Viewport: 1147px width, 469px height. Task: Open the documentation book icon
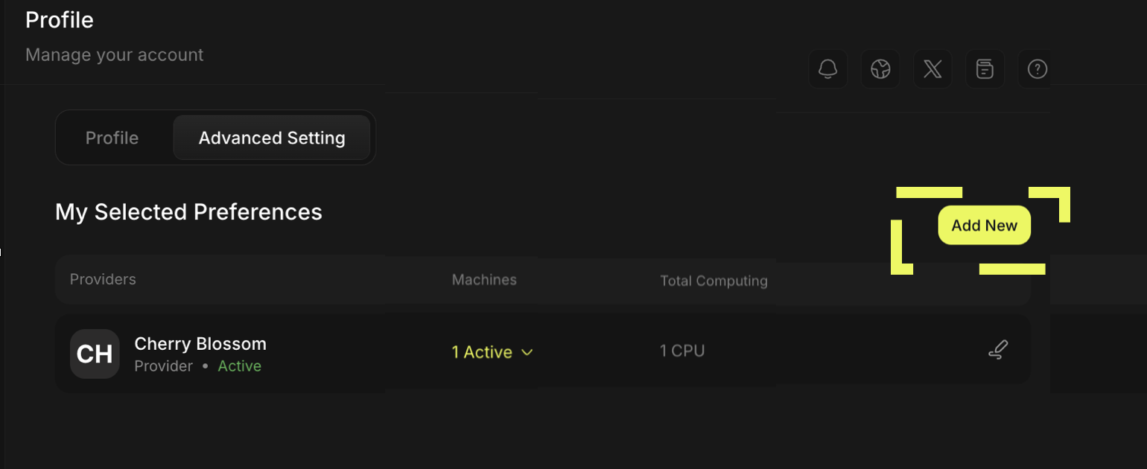(985, 69)
